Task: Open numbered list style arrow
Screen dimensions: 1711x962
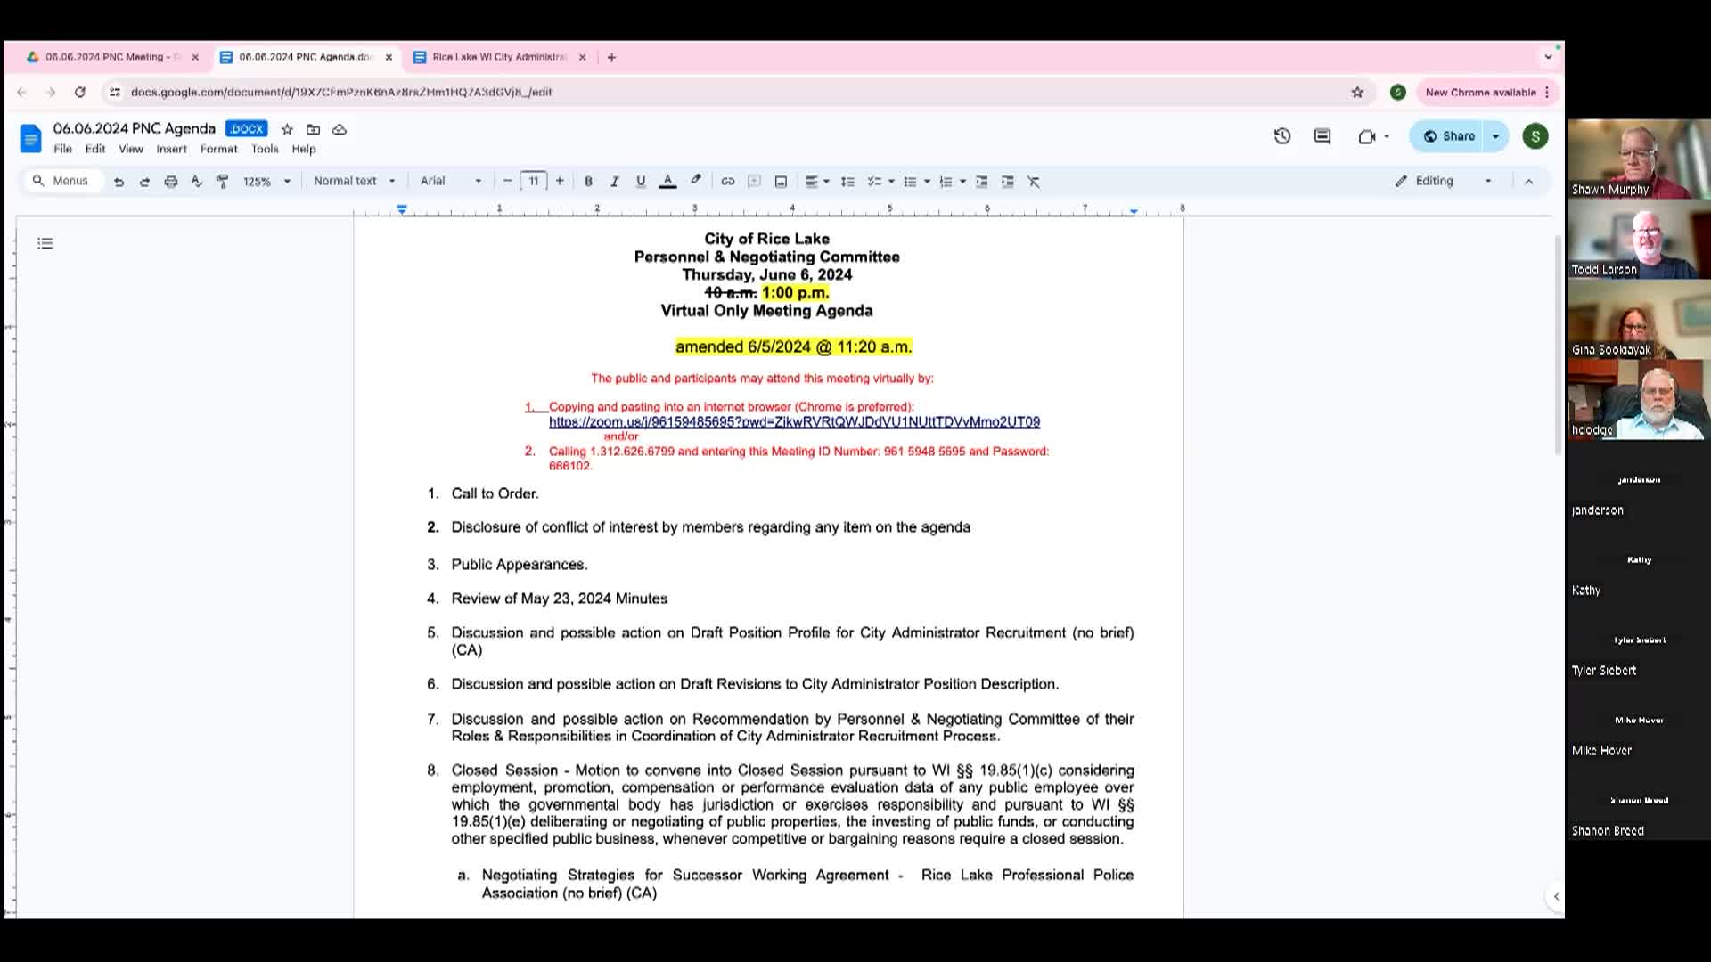Action: (x=963, y=182)
